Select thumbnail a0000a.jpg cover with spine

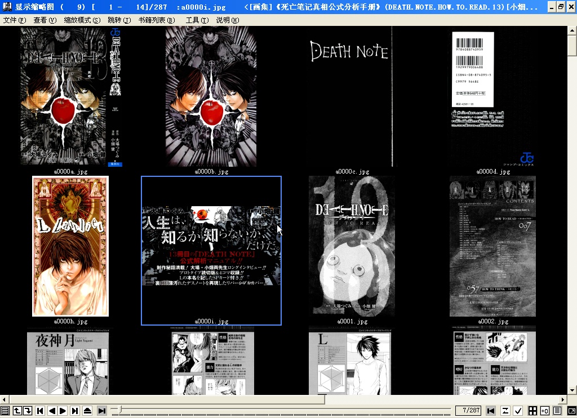click(x=70, y=96)
